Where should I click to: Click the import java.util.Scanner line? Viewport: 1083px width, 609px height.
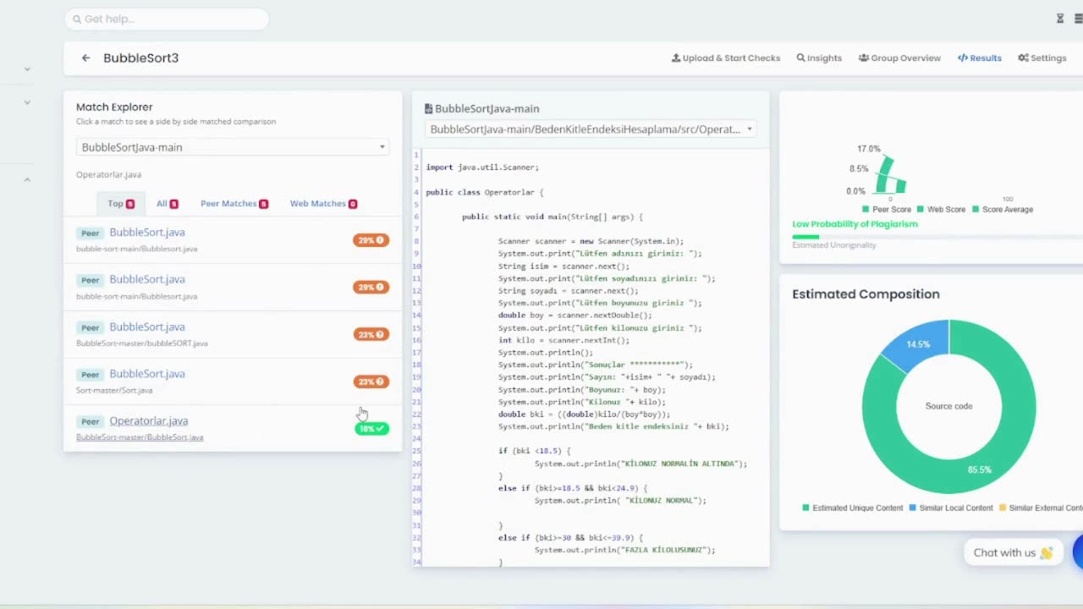click(x=482, y=167)
